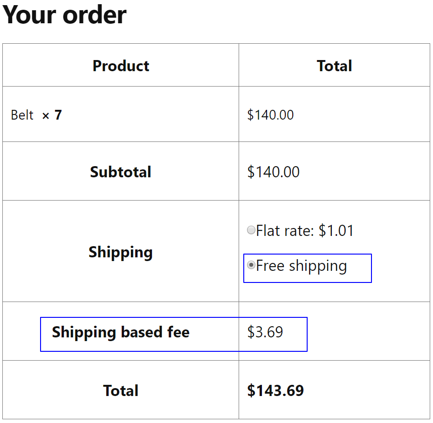Click the $140.00 next to Belt
Image resolution: width=433 pixels, height=423 pixels.
click(270, 114)
